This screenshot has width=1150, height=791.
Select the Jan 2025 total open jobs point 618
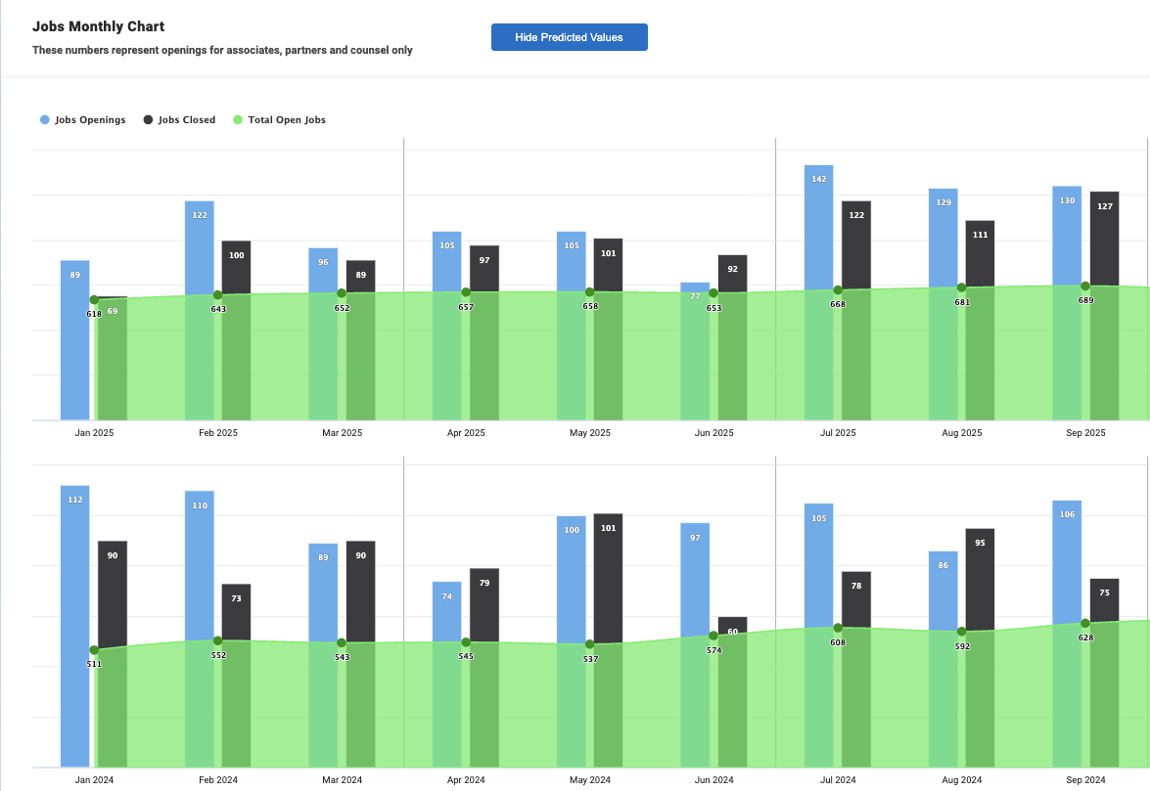pos(94,300)
